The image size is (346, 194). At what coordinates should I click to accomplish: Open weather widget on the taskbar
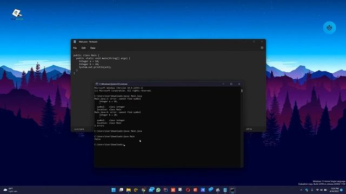click(10, 190)
